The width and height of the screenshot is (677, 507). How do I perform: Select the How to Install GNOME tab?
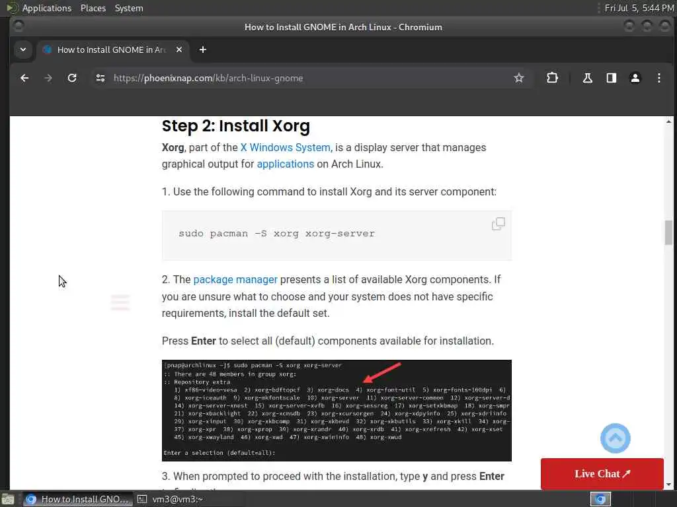tap(111, 50)
